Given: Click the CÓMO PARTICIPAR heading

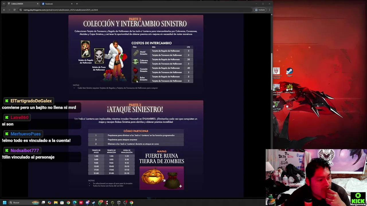Looking at the screenshot, I should [136, 131].
